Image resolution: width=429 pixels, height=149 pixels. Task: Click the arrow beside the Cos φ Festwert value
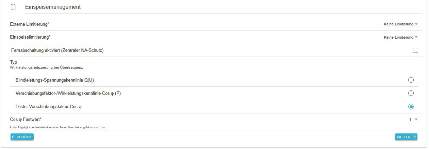[x=416, y=119]
